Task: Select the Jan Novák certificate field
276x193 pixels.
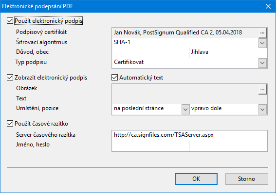Action: [185, 33]
